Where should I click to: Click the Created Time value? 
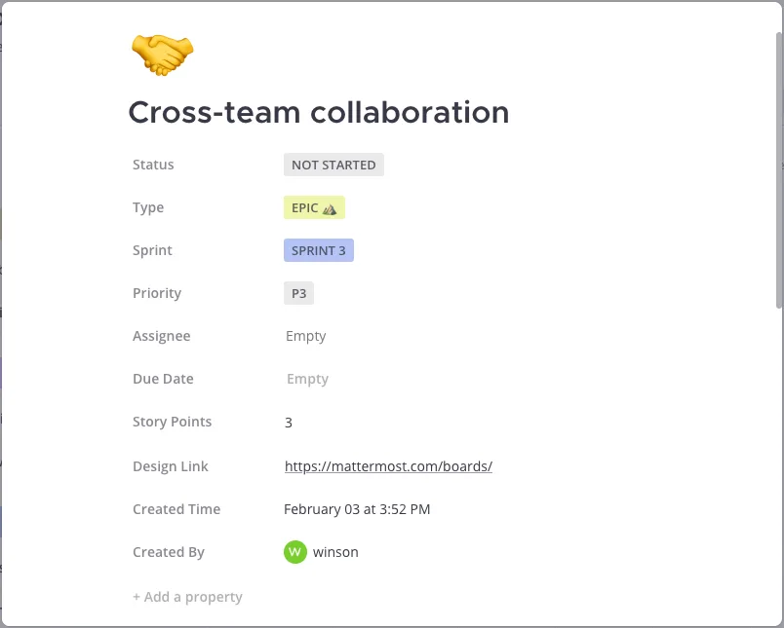(357, 509)
